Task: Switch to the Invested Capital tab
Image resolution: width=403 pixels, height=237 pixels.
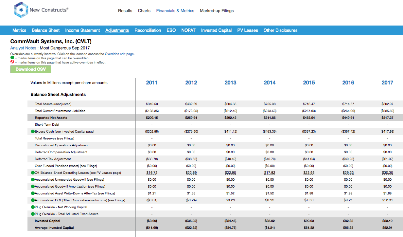Action: tap(217, 30)
